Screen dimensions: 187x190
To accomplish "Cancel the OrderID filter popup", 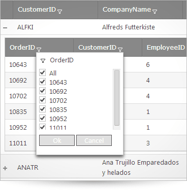I will point(94,140).
